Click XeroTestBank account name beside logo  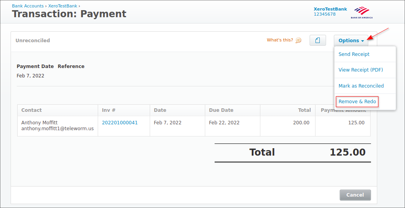pyautogui.click(x=330, y=9)
